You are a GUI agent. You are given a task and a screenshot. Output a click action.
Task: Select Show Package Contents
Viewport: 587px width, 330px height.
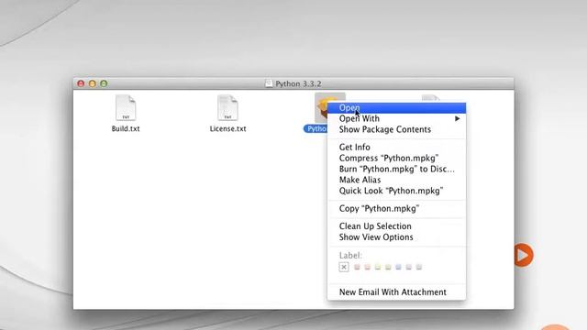tap(385, 129)
